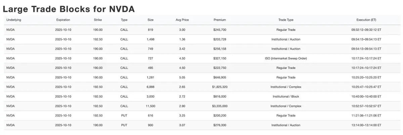Select the size value 3,000
The image size is (403, 135).
(150, 96)
